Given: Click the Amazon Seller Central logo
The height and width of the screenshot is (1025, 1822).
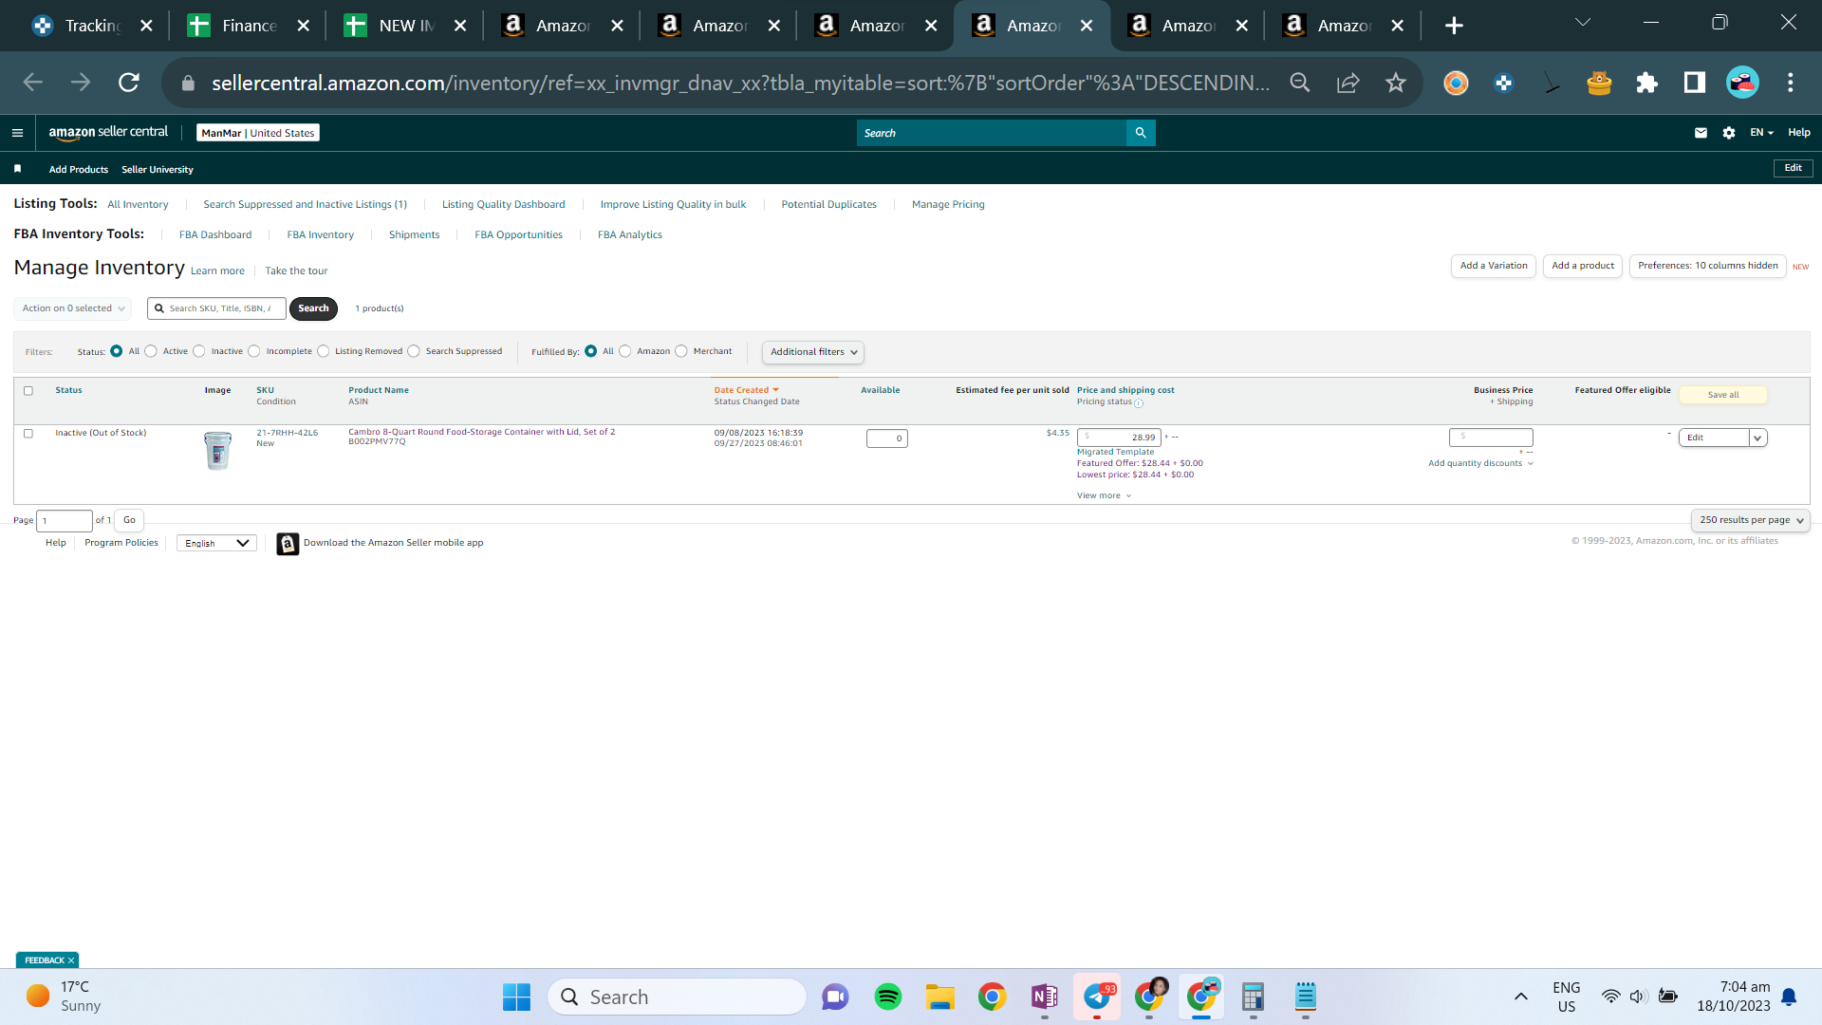Looking at the screenshot, I should 108,133.
